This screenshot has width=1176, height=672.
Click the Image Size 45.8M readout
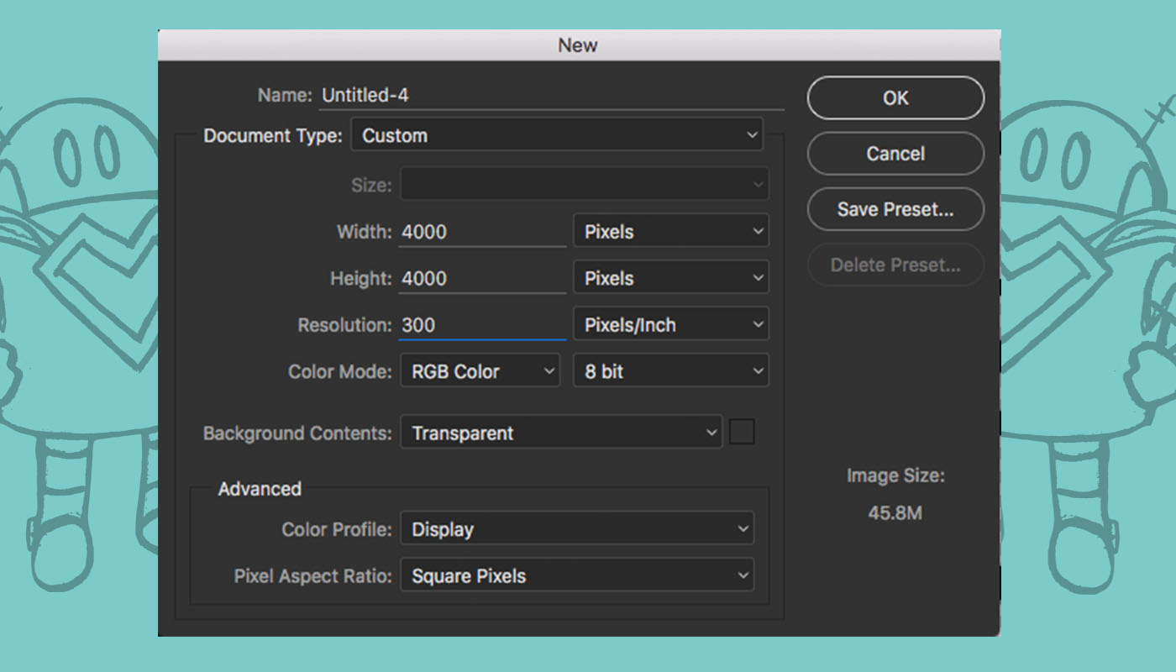click(x=895, y=512)
